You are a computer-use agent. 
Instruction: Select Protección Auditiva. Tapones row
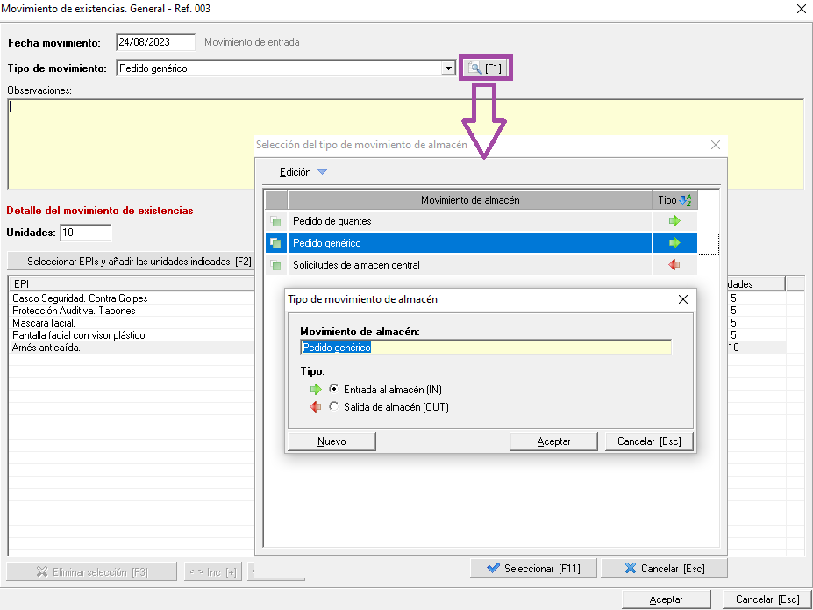pos(132,311)
